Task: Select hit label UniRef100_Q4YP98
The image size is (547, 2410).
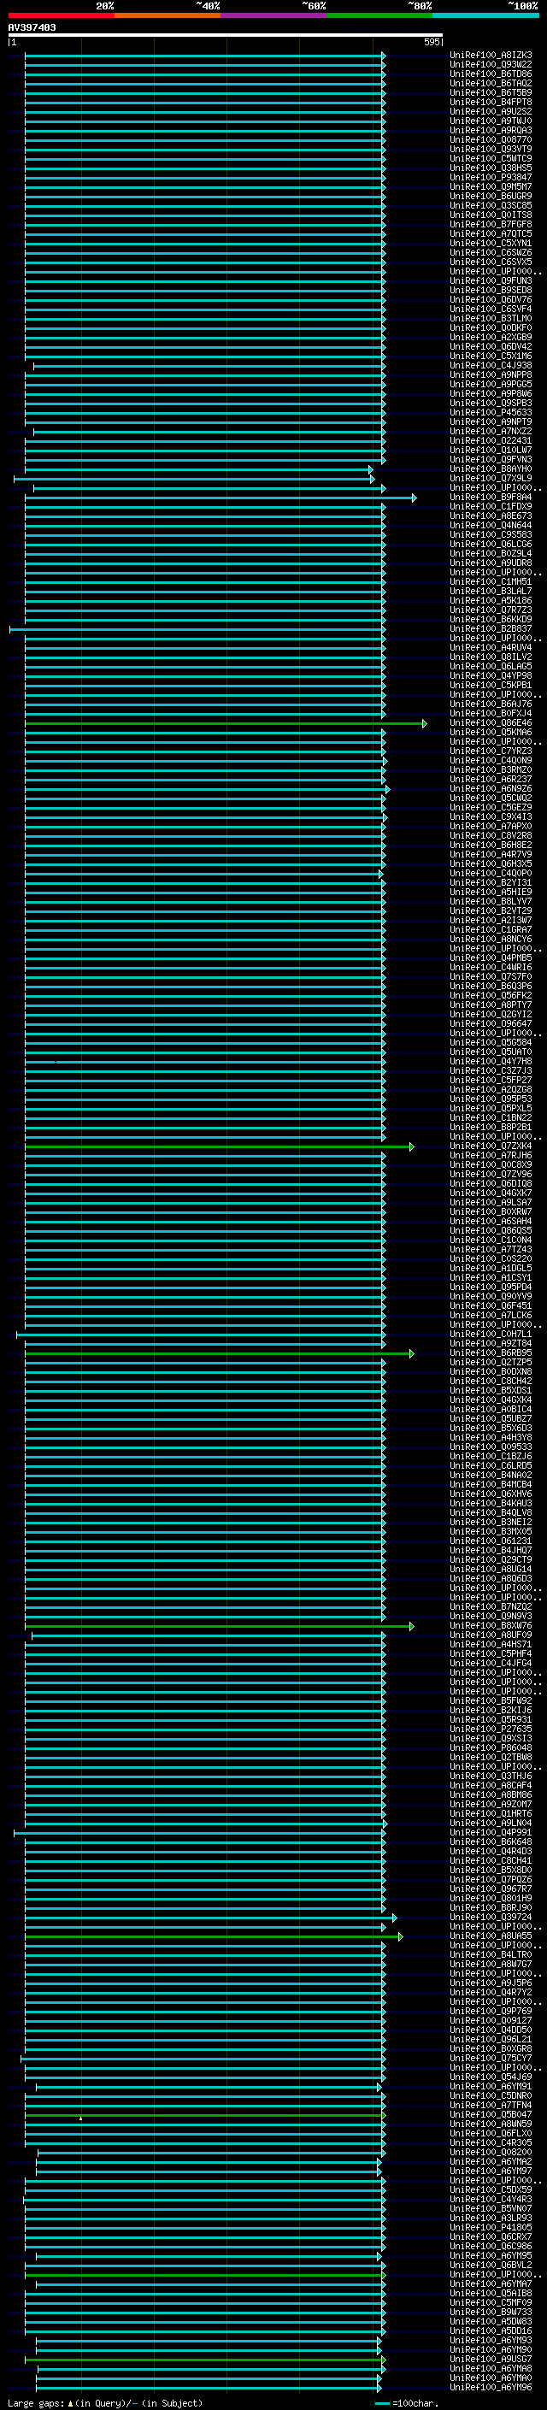Action: tap(491, 676)
